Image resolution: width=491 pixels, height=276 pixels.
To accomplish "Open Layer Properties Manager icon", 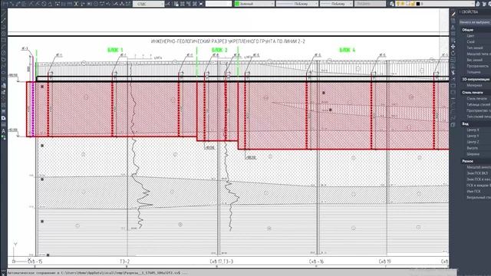I will [392, 4].
